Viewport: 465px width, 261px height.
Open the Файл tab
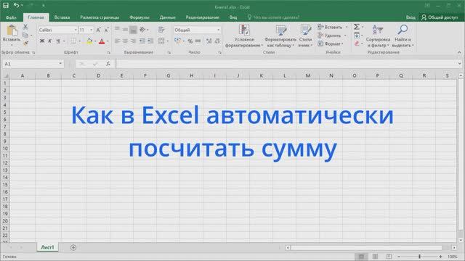(11, 17)
